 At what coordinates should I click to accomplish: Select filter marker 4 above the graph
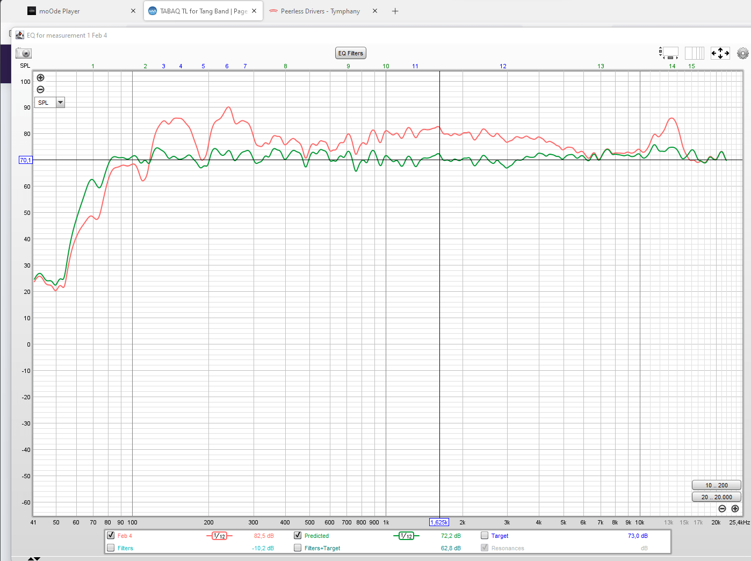point(181,66)
